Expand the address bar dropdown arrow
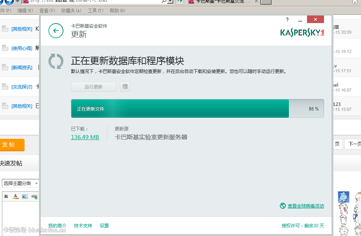The height and width of the screenshot is (236, 361). pos(170,2)
